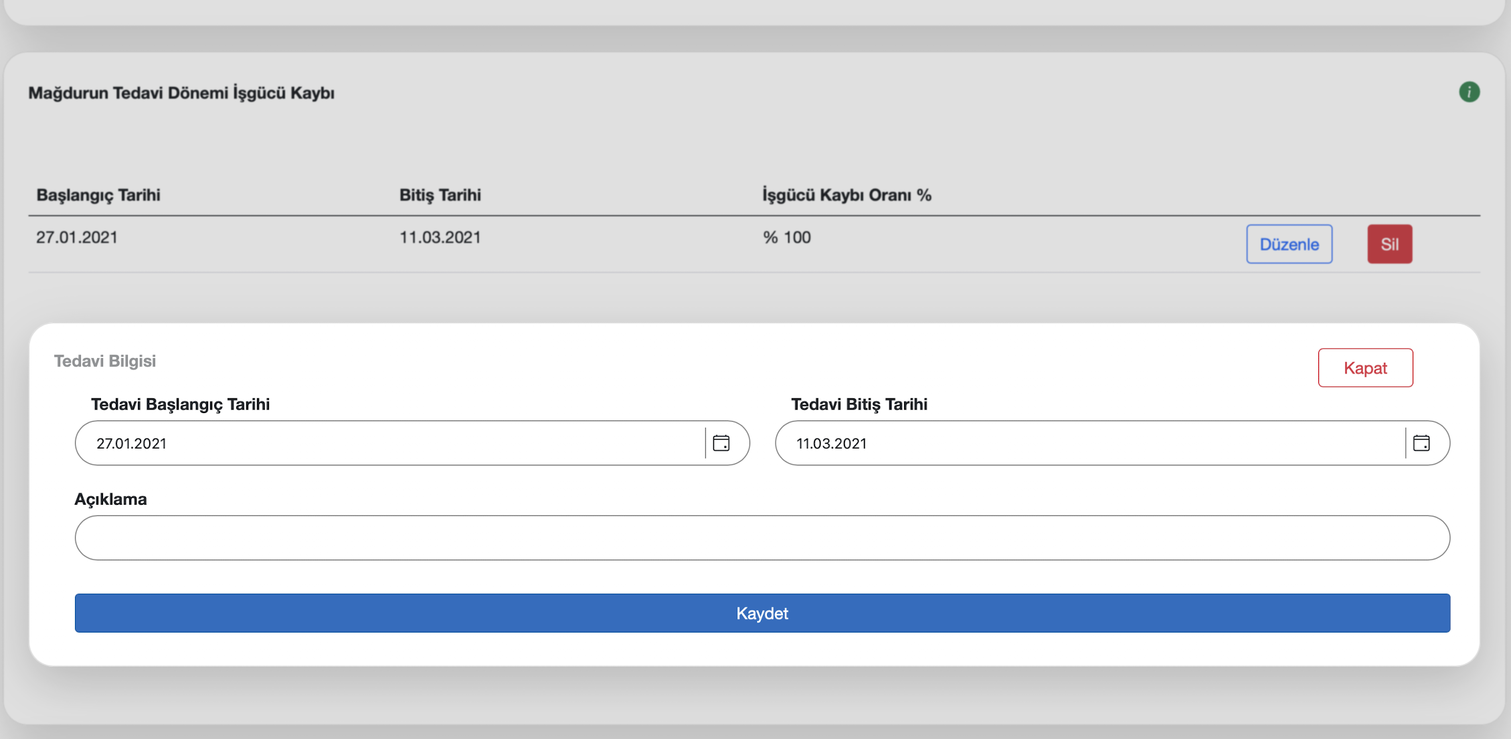1511x739 pixels.
Task: Click the % 100 value in the row
Action: tap(786, 238)
